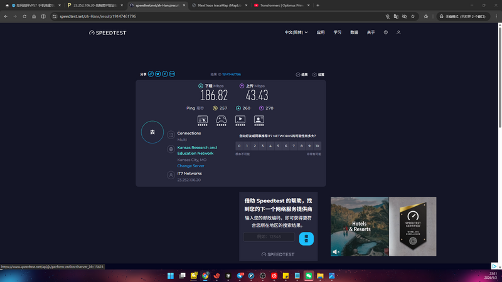
Task: Rate recommendation score 5
Action: click(278, 146)
